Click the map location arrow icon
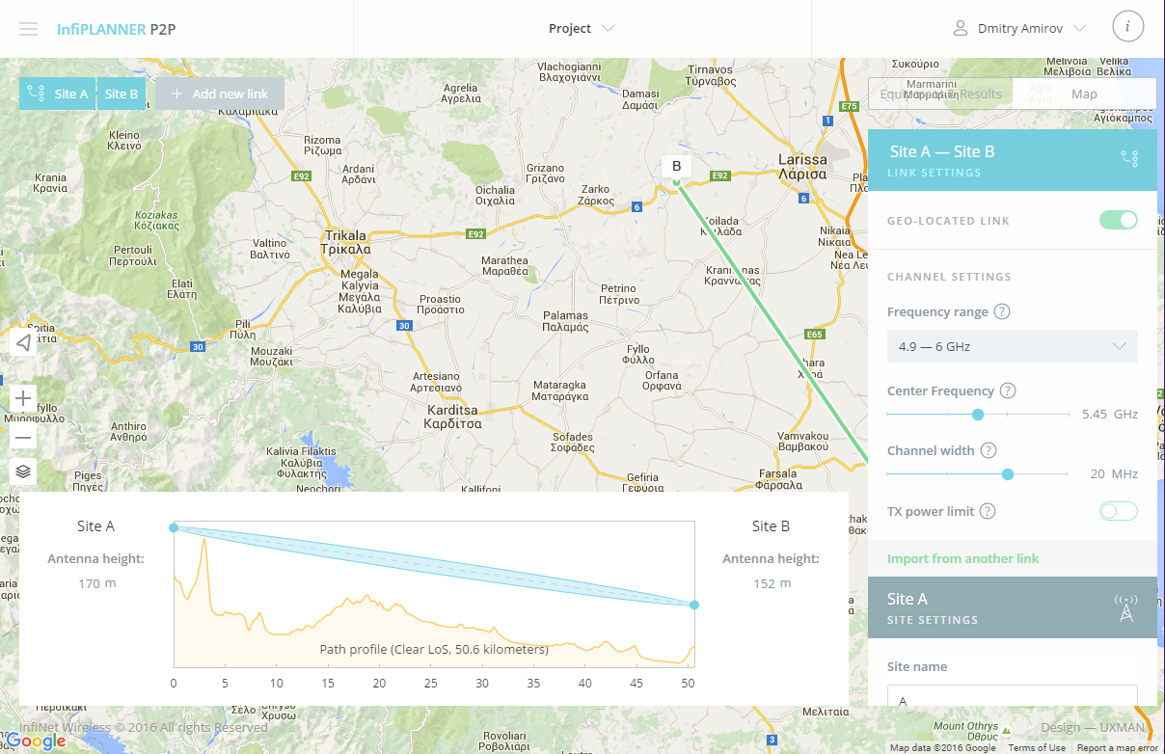Viewport: 1165px width, 754px height. pos(23,341)
